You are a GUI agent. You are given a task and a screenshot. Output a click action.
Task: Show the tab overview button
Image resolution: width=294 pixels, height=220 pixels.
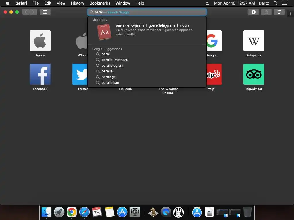[x=279, y=12]
